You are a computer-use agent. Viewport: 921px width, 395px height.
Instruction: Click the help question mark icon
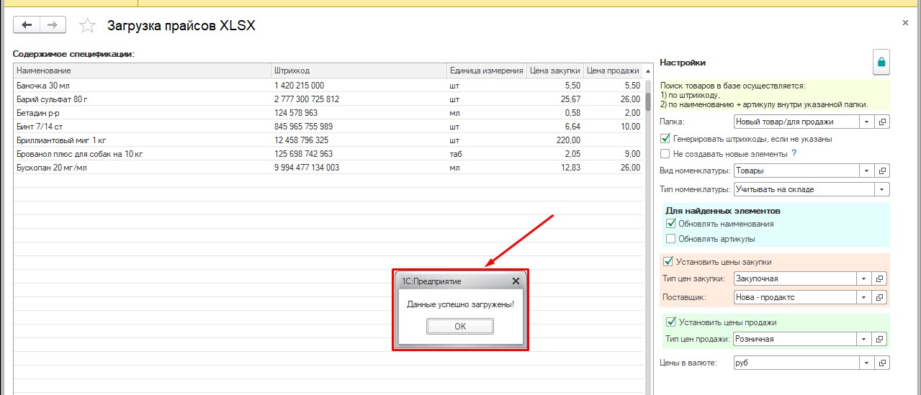[x=794, y=153]
